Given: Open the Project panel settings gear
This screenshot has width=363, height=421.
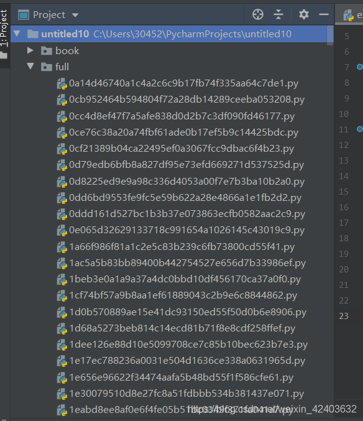Looking at the screenshot, I should point(304,14).
